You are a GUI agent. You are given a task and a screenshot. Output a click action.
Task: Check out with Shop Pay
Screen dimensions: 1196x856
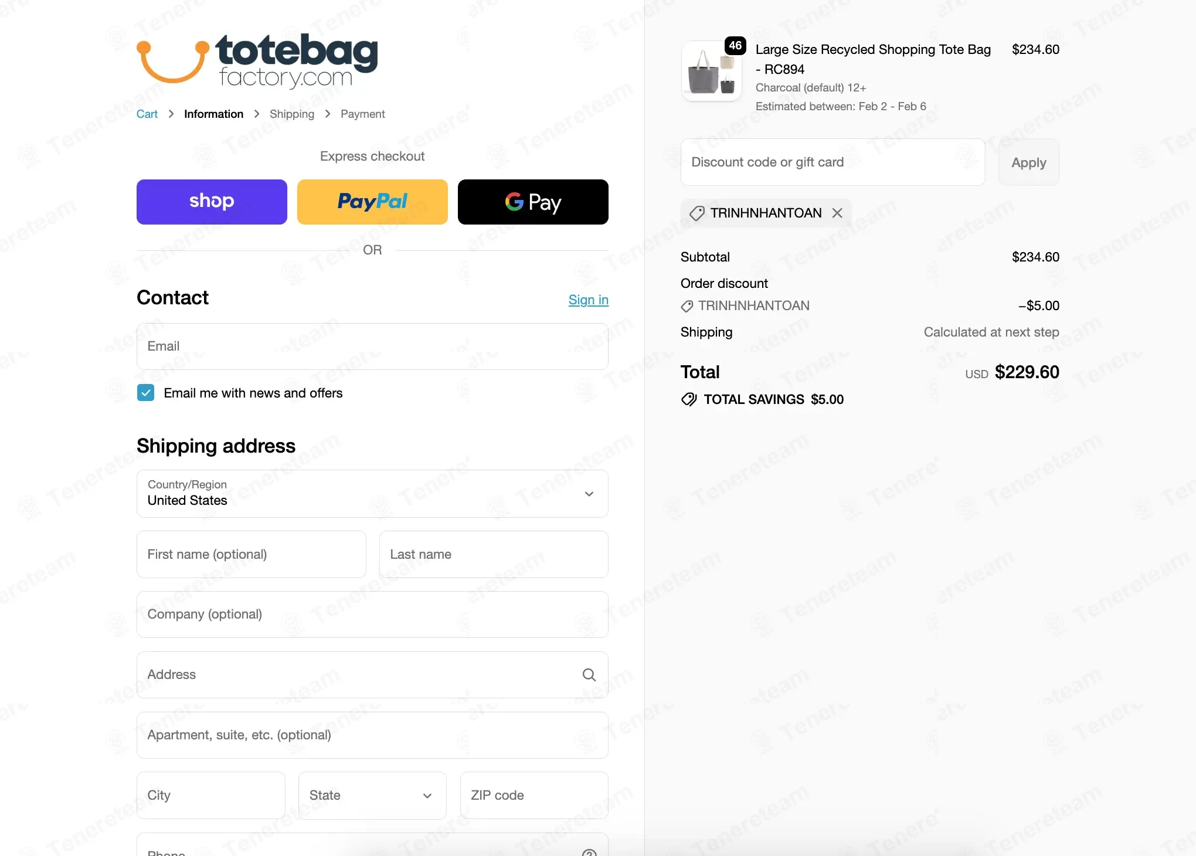click(212, 202)
